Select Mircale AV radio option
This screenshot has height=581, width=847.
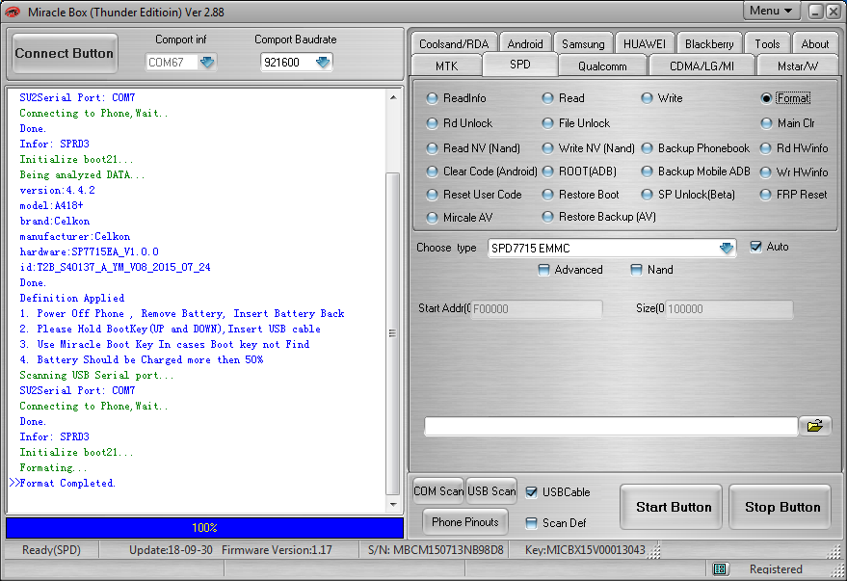click(460, 218)
